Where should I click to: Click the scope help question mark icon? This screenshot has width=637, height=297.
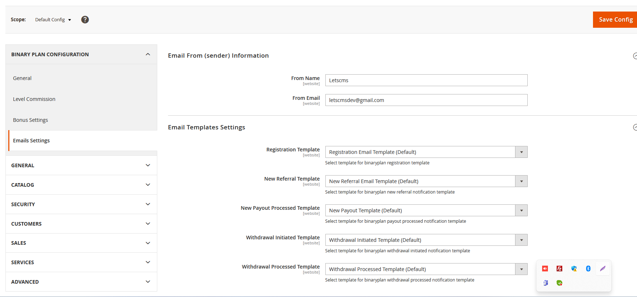(x=85, y=20)
